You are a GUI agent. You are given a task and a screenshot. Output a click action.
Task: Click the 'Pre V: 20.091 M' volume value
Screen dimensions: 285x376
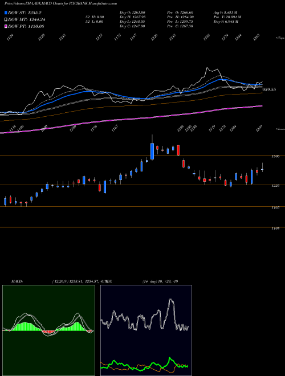pos(227,17)
